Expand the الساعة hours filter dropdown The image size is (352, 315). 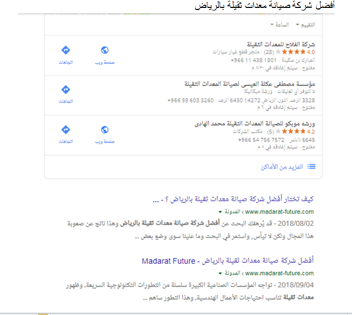(x=280, y=24)
